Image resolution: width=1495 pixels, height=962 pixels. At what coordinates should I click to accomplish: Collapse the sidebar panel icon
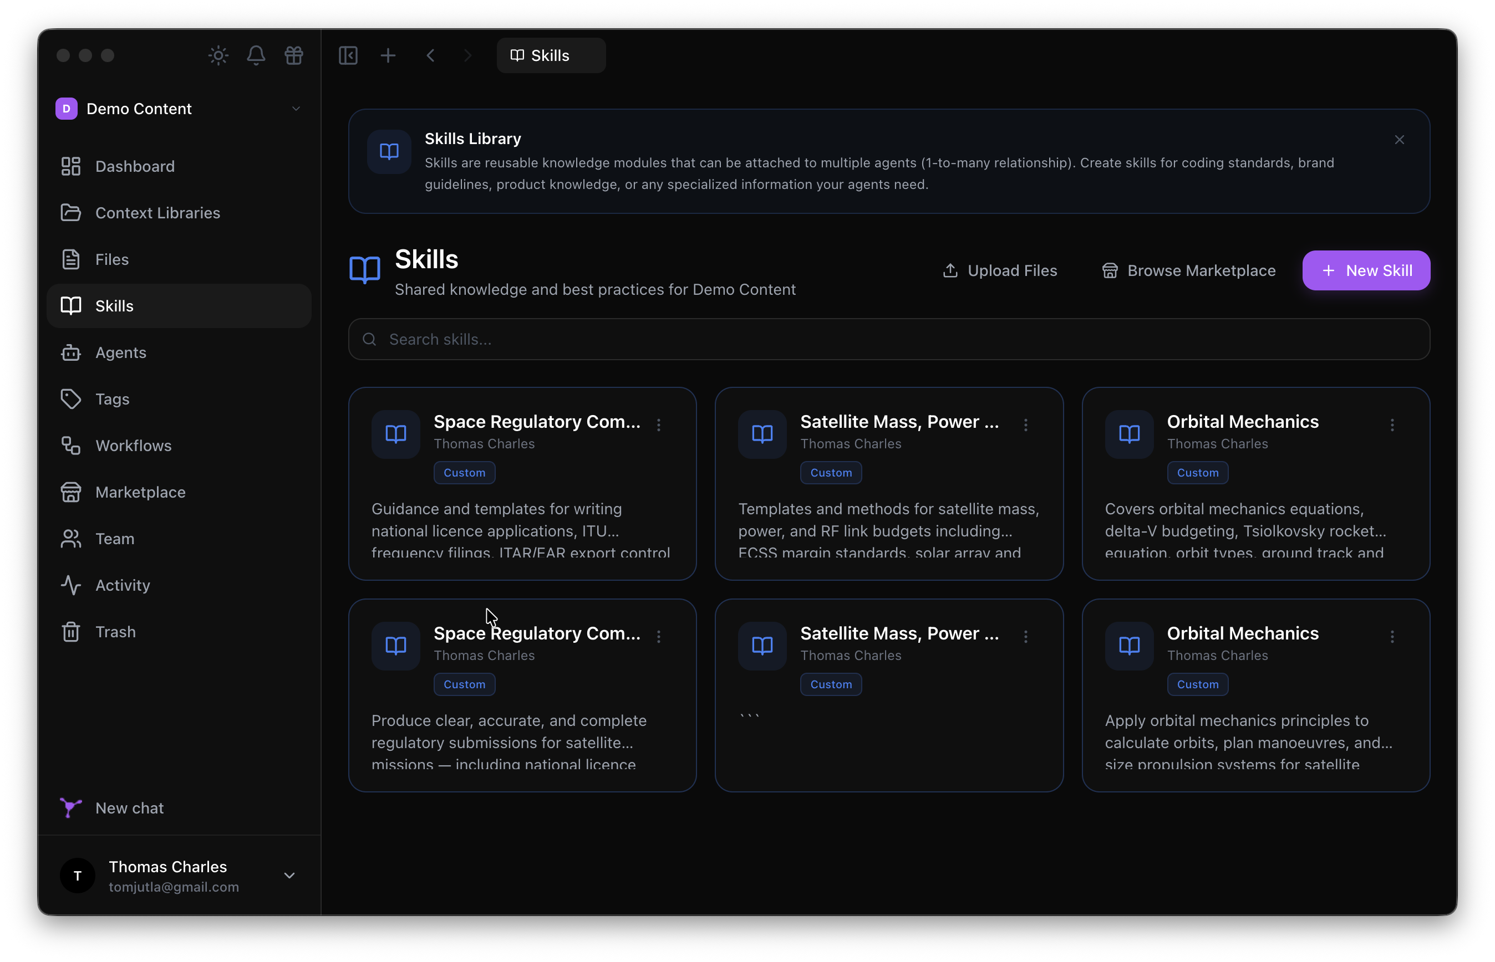click(x=348, y=55)
